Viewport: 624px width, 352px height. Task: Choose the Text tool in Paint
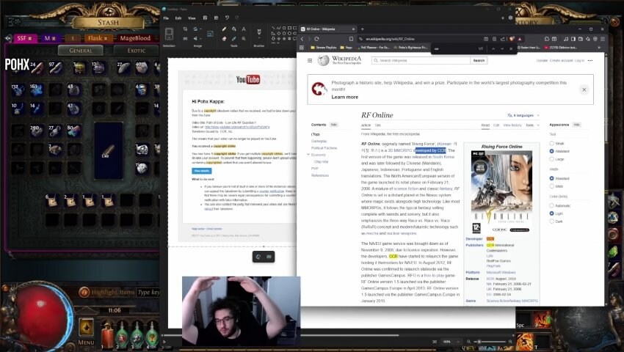[x=243, y=29]
